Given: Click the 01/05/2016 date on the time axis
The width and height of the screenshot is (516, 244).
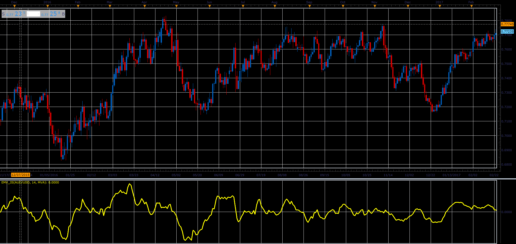Looking at the screenshot, I should (49, 175).
